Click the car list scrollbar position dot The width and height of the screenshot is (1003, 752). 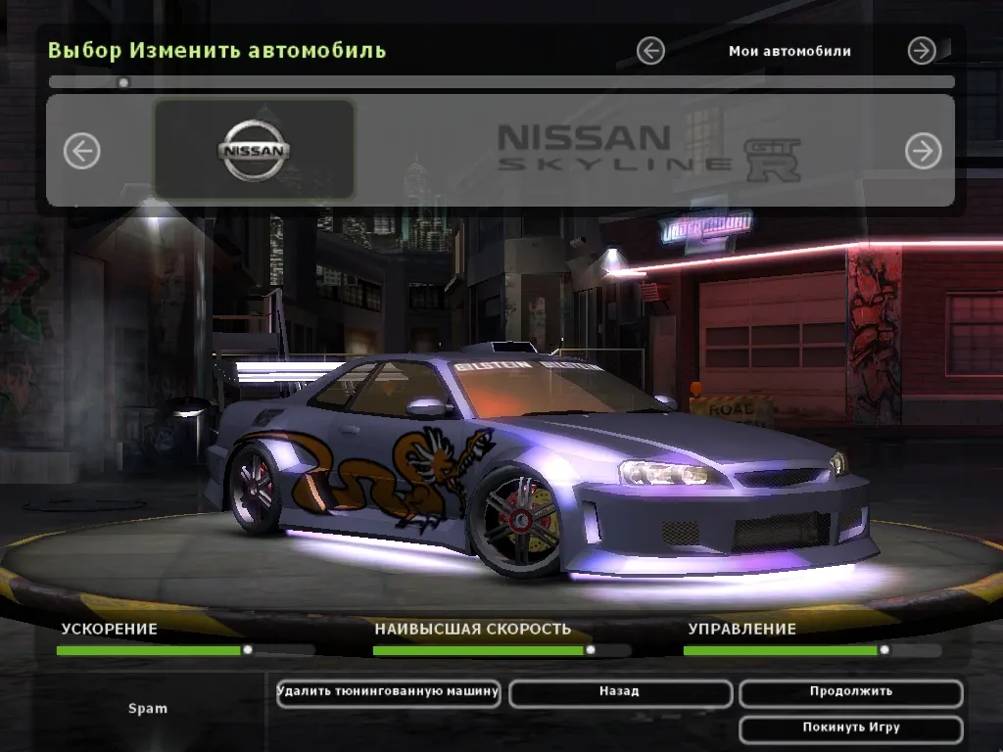point(123,82)
